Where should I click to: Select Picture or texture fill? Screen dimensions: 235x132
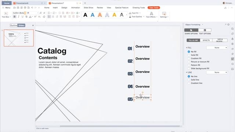(x=189, y=62)
